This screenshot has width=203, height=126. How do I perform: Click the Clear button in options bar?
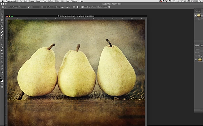pyautogui.click(x=57, y=7)
